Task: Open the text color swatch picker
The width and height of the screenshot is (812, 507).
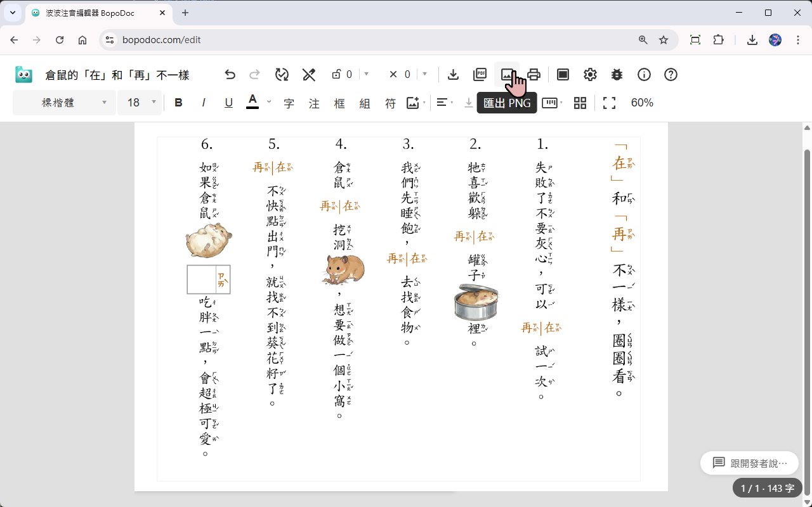Action: coord(268,102)
